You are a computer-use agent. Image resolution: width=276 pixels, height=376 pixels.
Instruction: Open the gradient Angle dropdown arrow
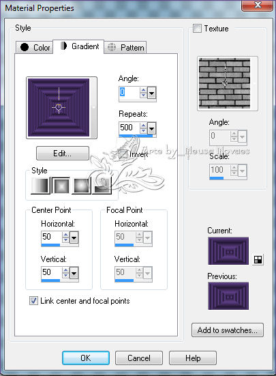point(151,93)
